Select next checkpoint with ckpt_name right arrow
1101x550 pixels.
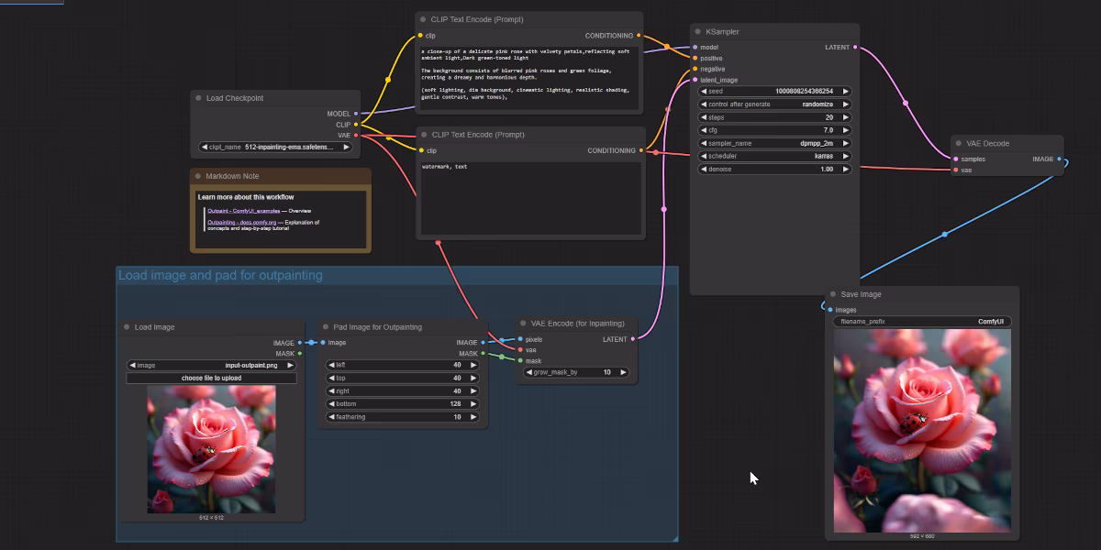tap(348, 147)
